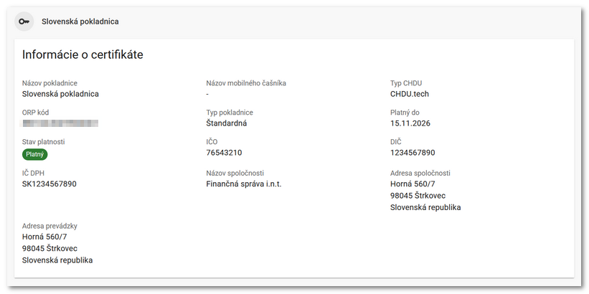
Task: Click the Platný do label
Action: [x=405, y=113]
